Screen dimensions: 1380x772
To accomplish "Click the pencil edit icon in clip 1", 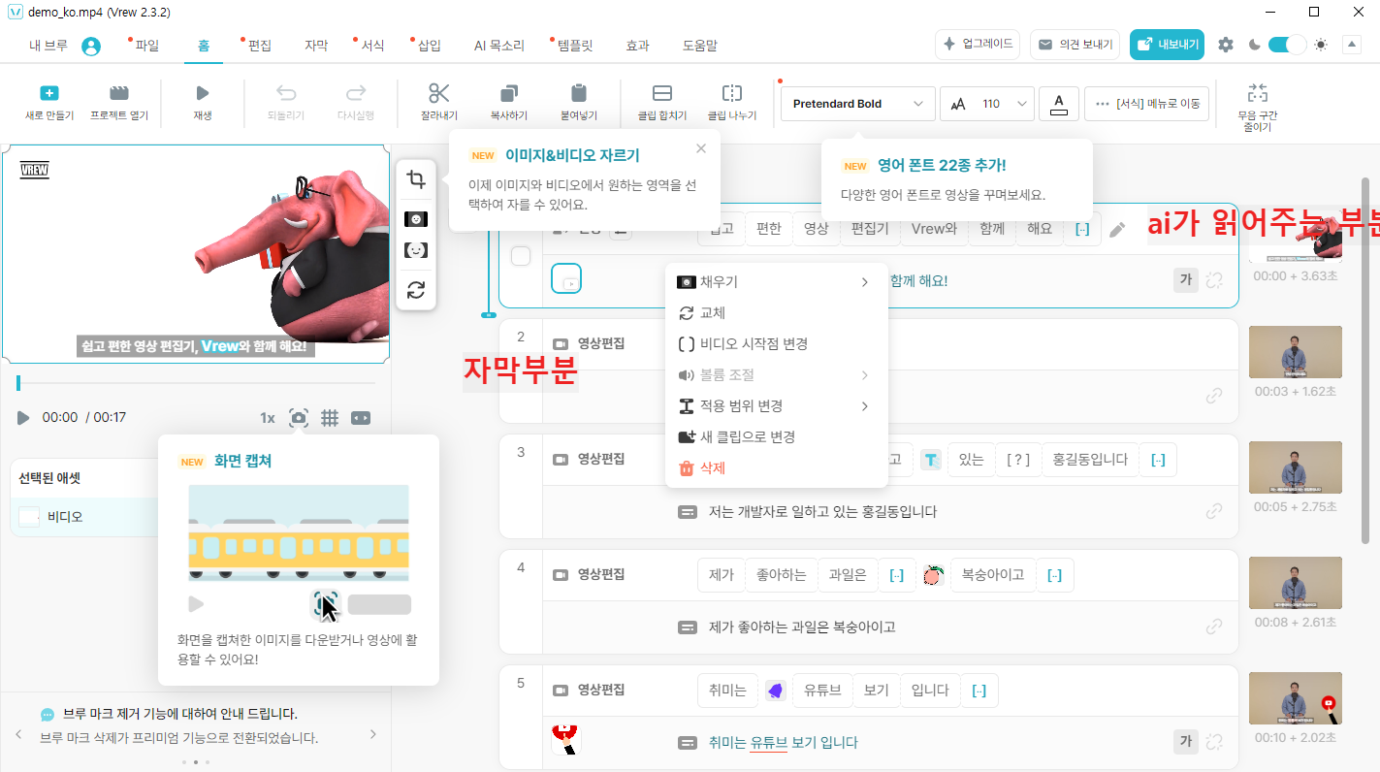I will [x=1117, y=230].
